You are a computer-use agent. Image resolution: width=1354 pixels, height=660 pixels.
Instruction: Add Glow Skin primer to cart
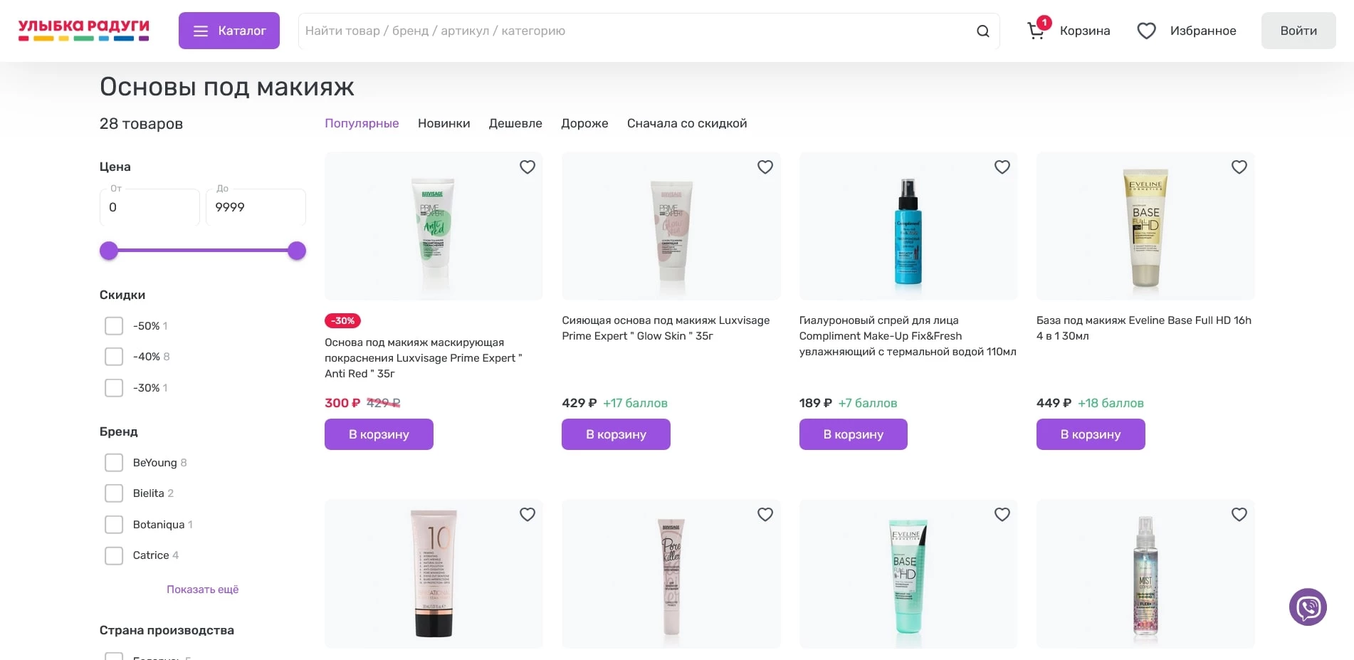616,434
